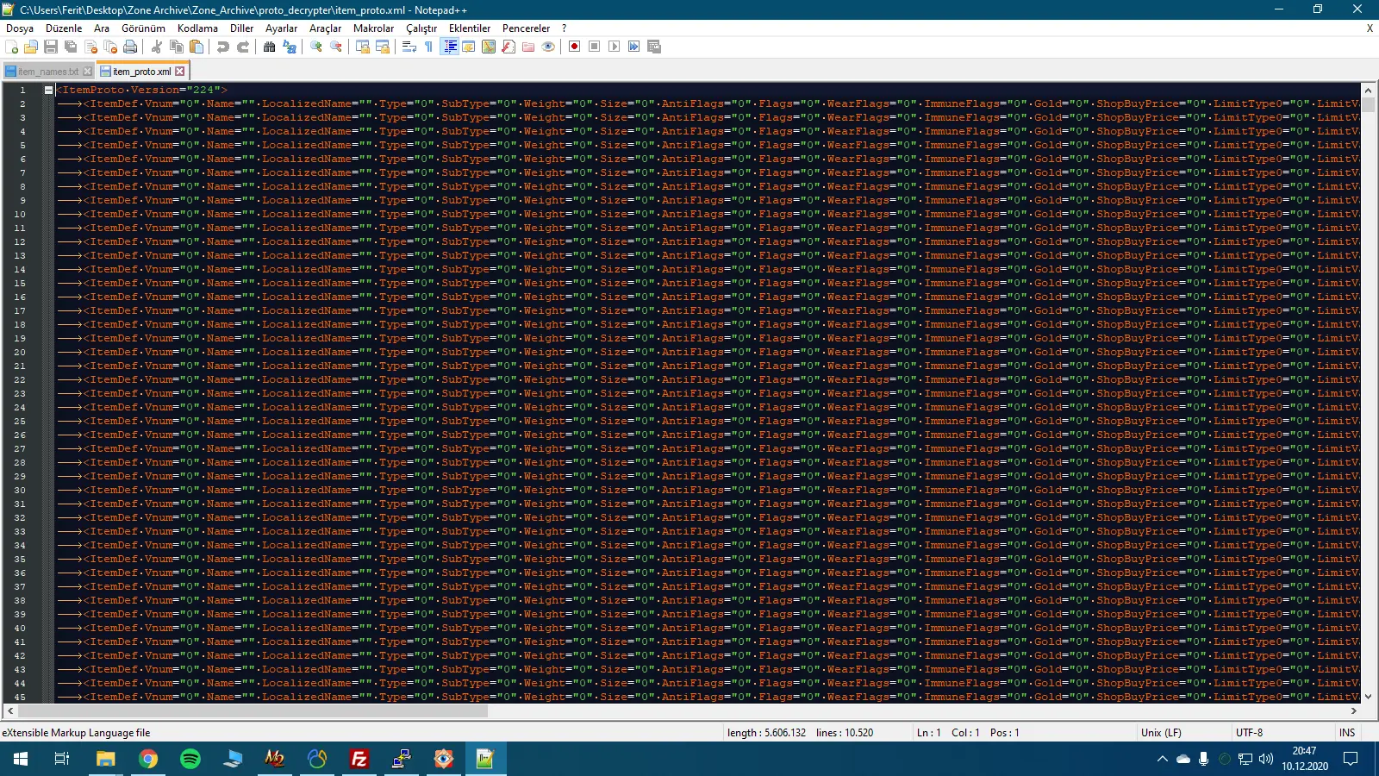Screen dimensions: 1379x776
Task: Click the Redo toolbar icon
Action: [243, 47]
